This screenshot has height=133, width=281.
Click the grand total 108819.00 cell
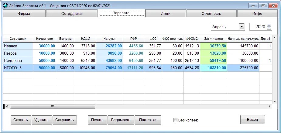(214, 68)
